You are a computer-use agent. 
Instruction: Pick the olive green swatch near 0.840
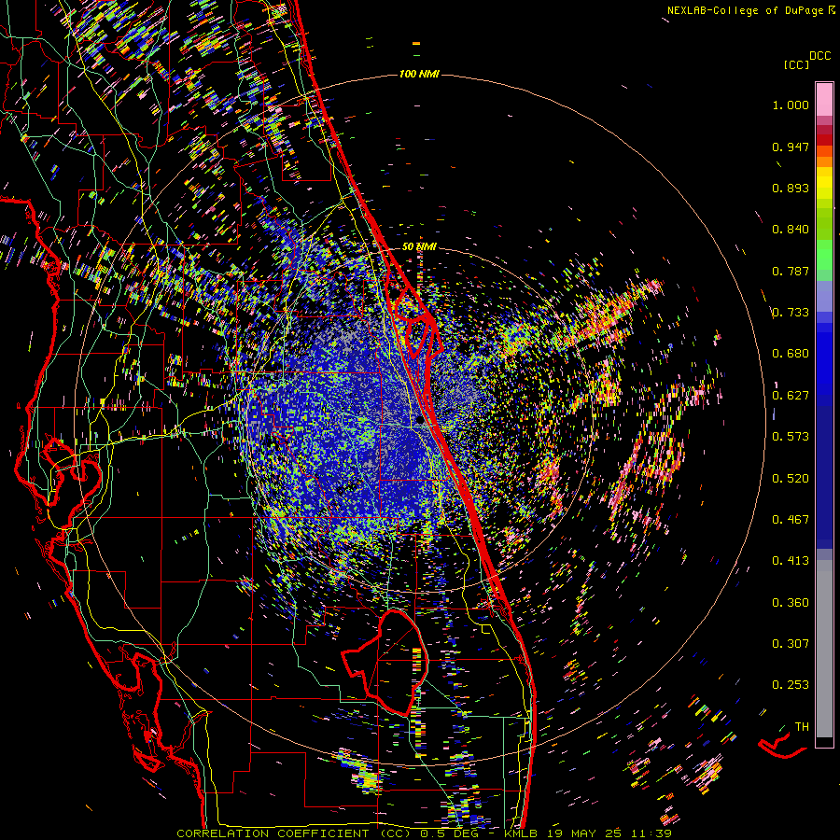point(824,224)
